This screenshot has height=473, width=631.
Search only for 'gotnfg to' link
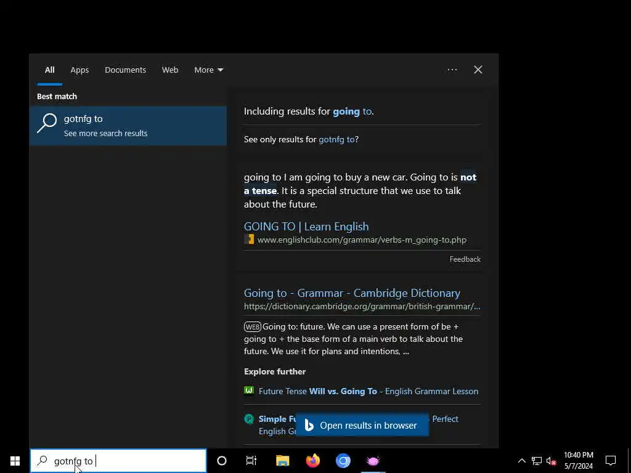click(336, 140)
